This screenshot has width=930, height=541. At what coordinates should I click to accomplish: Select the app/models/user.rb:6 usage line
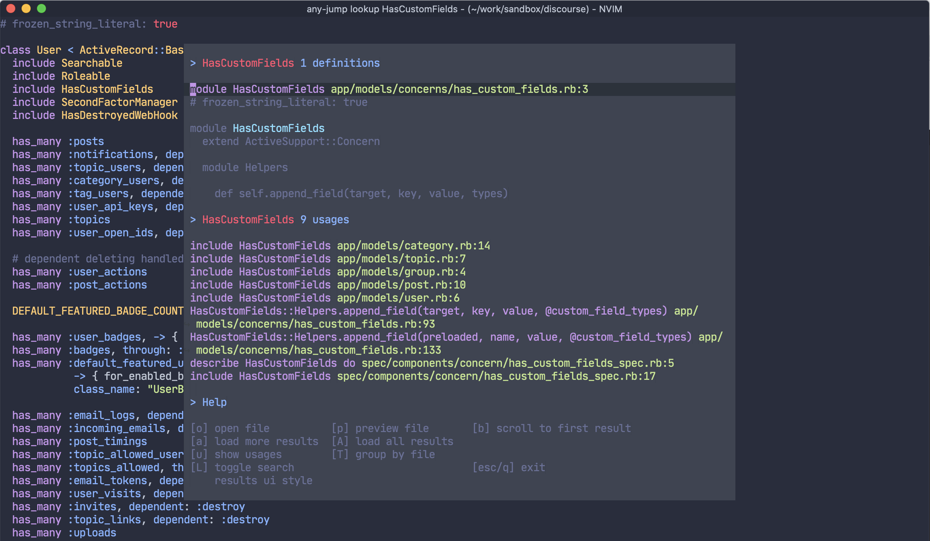[398, 298]
